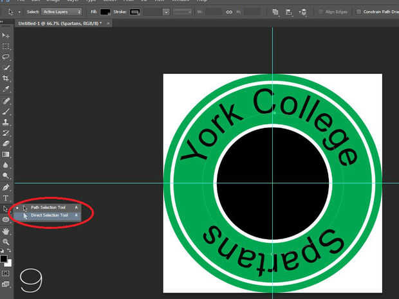
Task: Select the Zoom tool
Action: coord(6,242)
